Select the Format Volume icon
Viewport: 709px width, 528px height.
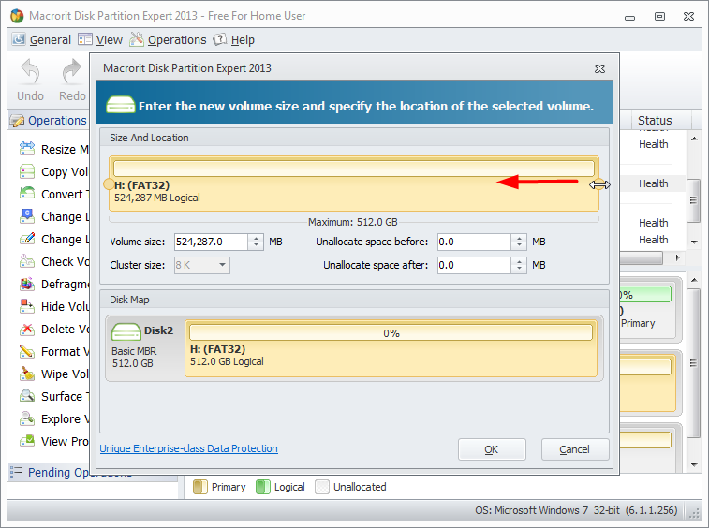(27, 351)
